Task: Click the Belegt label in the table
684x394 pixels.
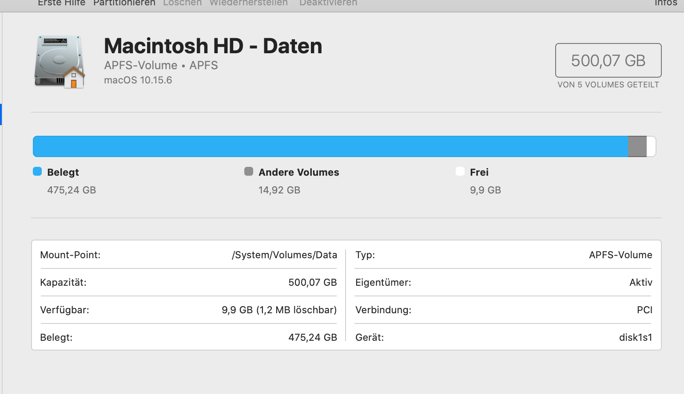Action: pyautogui.click(x=56, y=338)
